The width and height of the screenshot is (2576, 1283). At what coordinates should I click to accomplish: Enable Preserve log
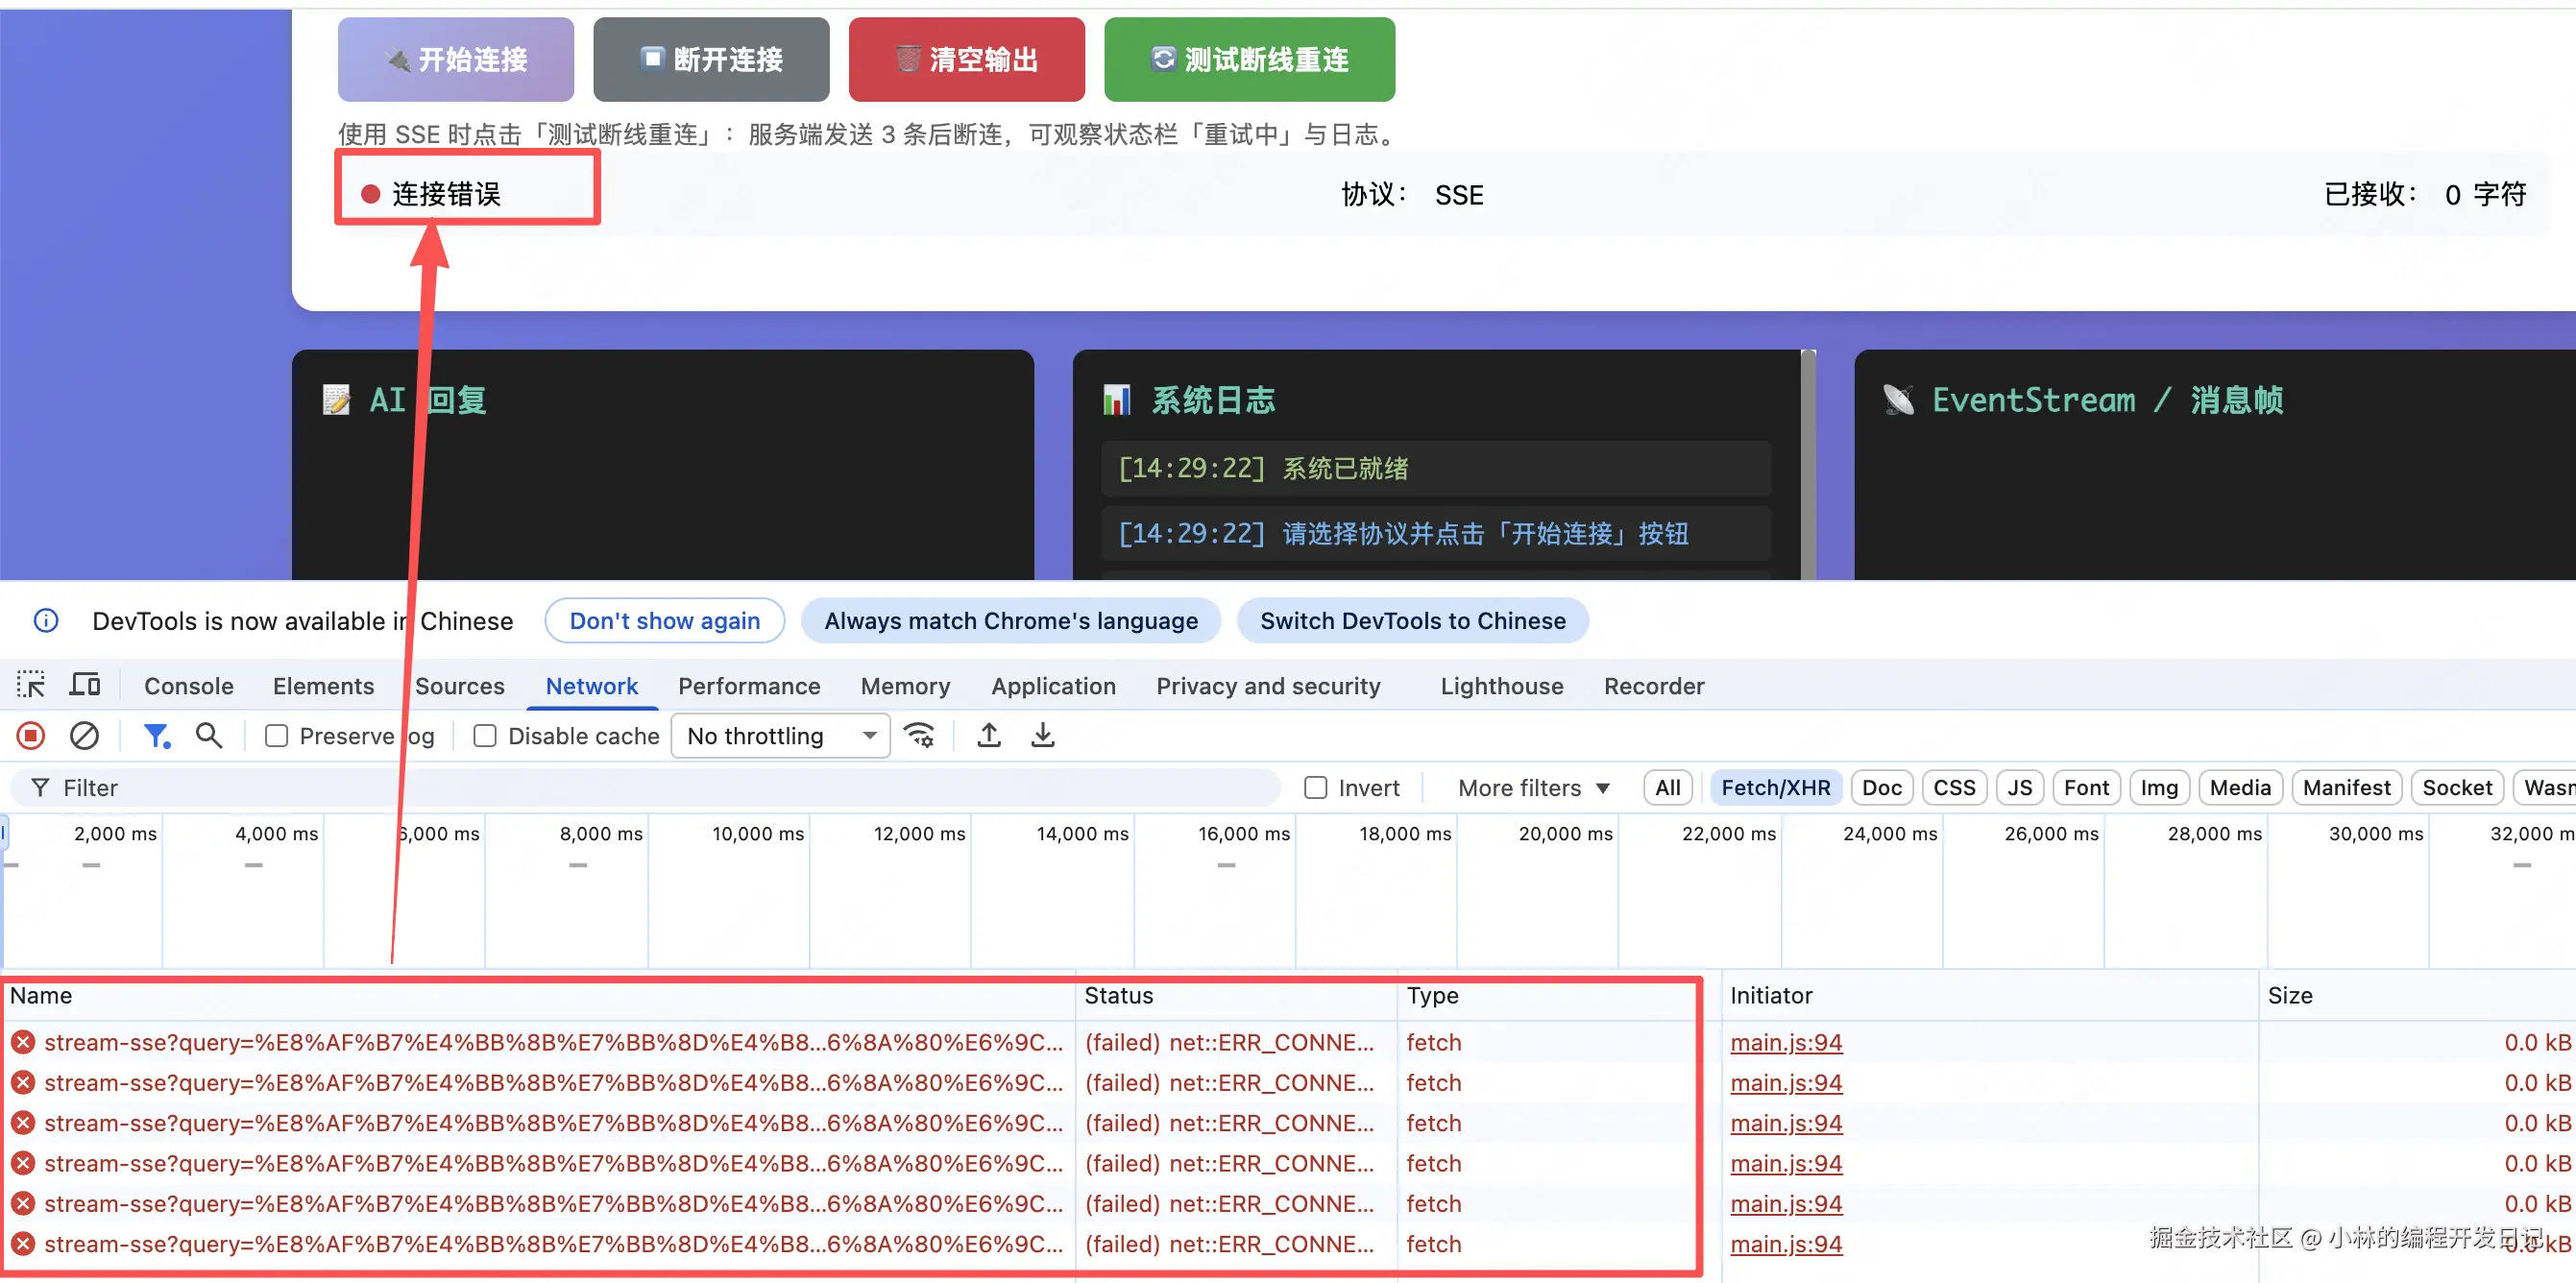pos(277,735)
